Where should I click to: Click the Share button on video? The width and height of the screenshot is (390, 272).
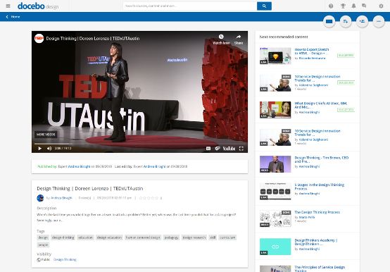(239, 39)
